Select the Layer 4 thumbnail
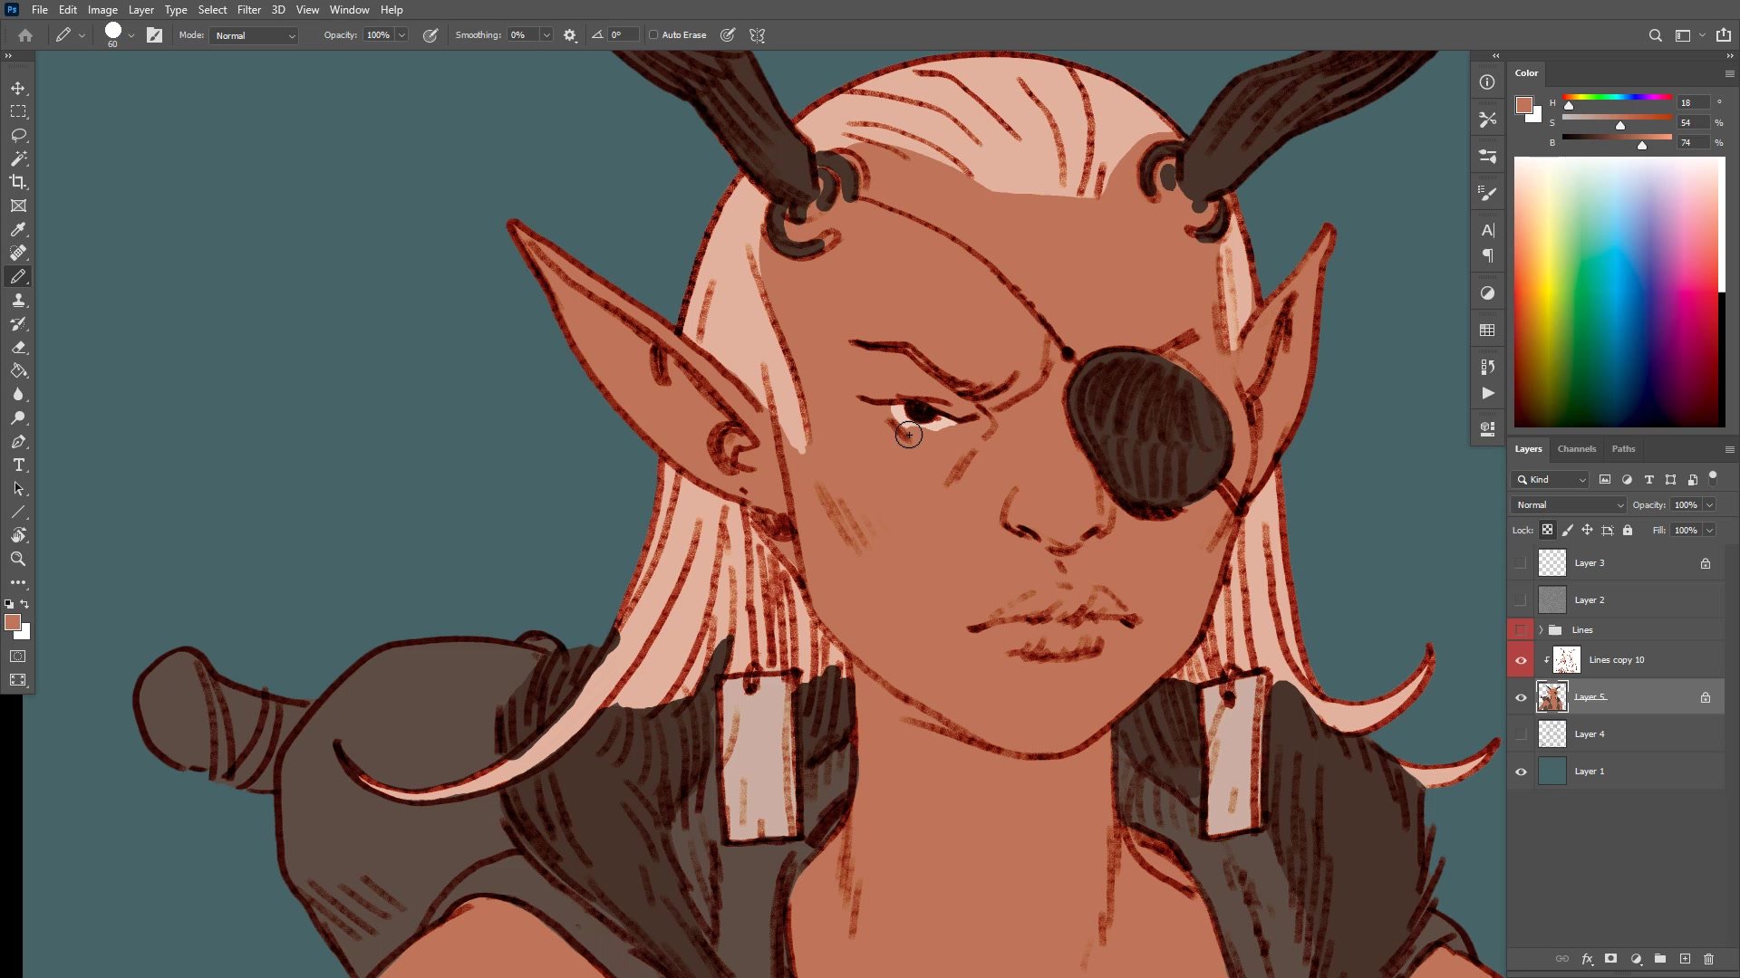 pos(1551,734)
